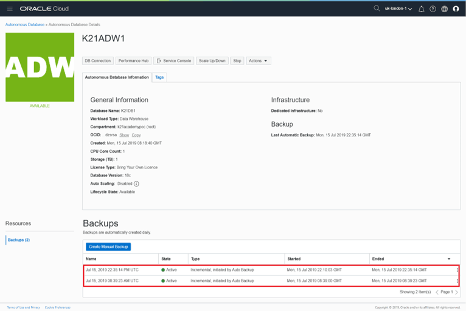Open the help question mark icon
The width and height of the screenshot is (466, 311).
[433, 9]
